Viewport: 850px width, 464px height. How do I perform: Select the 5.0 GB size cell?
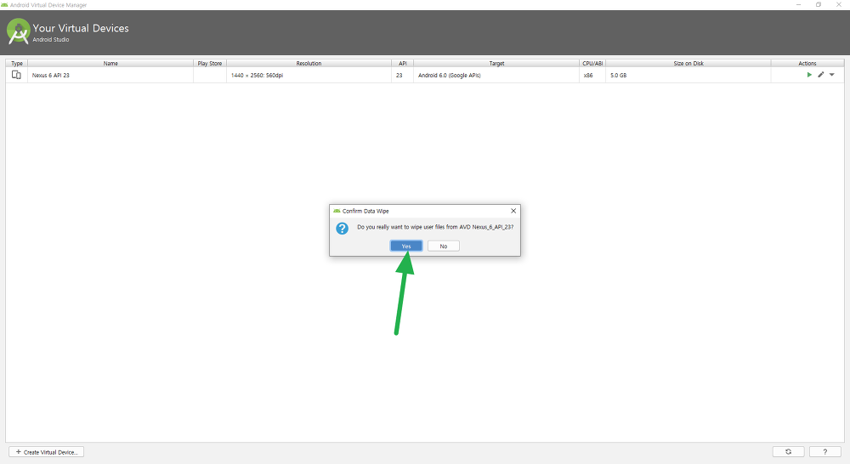(688, 76)
